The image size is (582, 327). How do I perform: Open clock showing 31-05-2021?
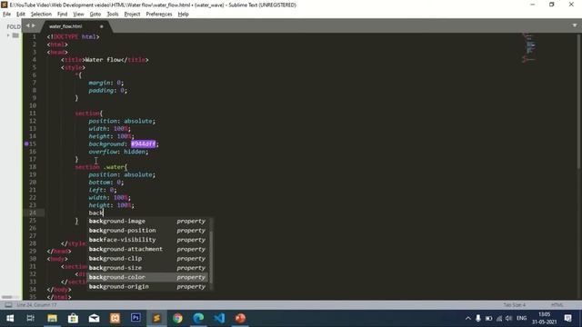(x=545, y=318)
